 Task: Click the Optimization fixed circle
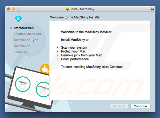point(43,89)
